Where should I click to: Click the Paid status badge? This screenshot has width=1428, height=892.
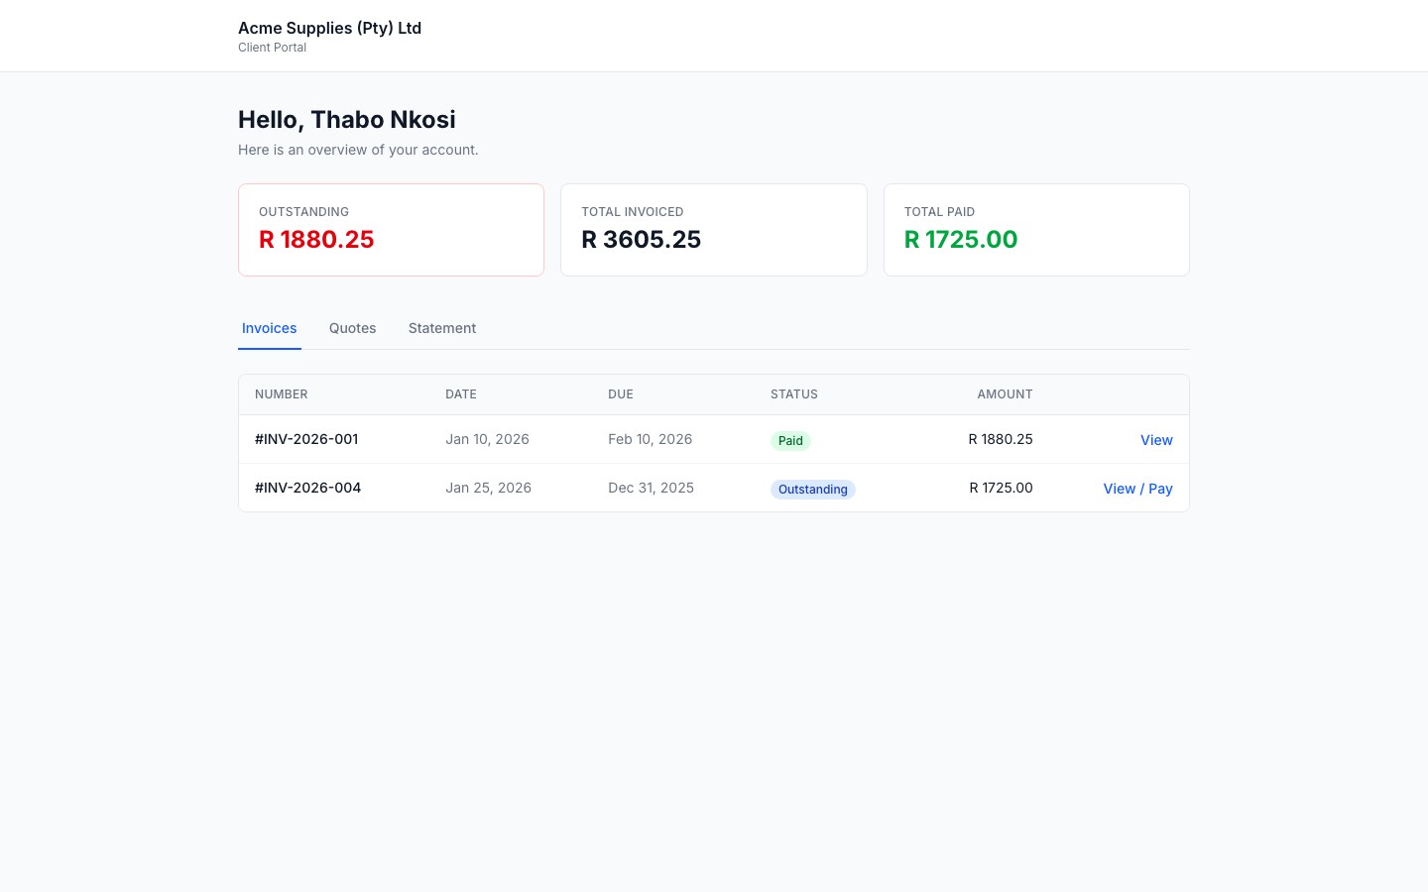[x=790, y=440]
